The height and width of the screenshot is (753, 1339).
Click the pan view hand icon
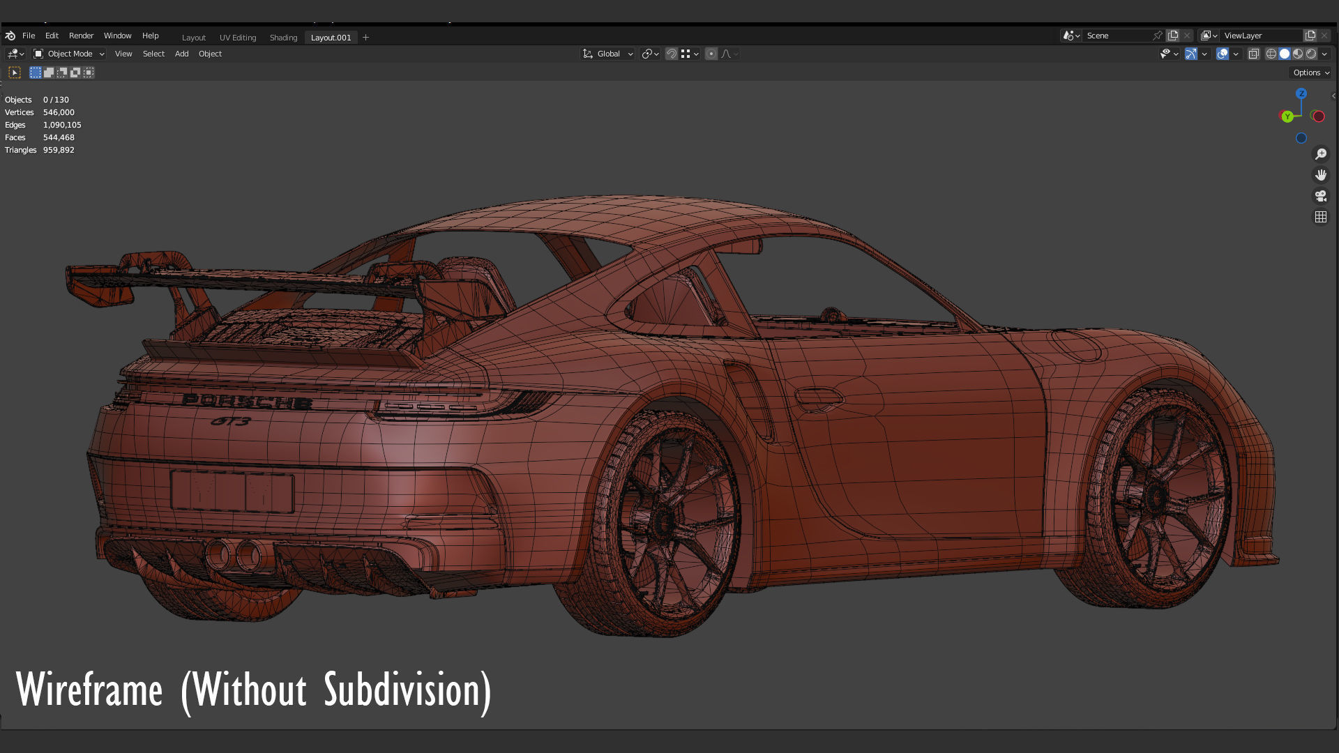[x=1321, y=175]
